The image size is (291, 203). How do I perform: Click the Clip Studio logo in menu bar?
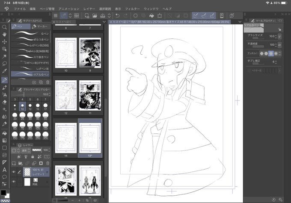(6, 9)
